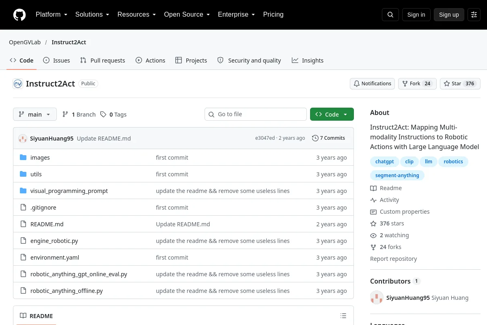Viewport: 487px width, 325px height.
Task: Click the utils folder icon
Action: click(23, 174)
